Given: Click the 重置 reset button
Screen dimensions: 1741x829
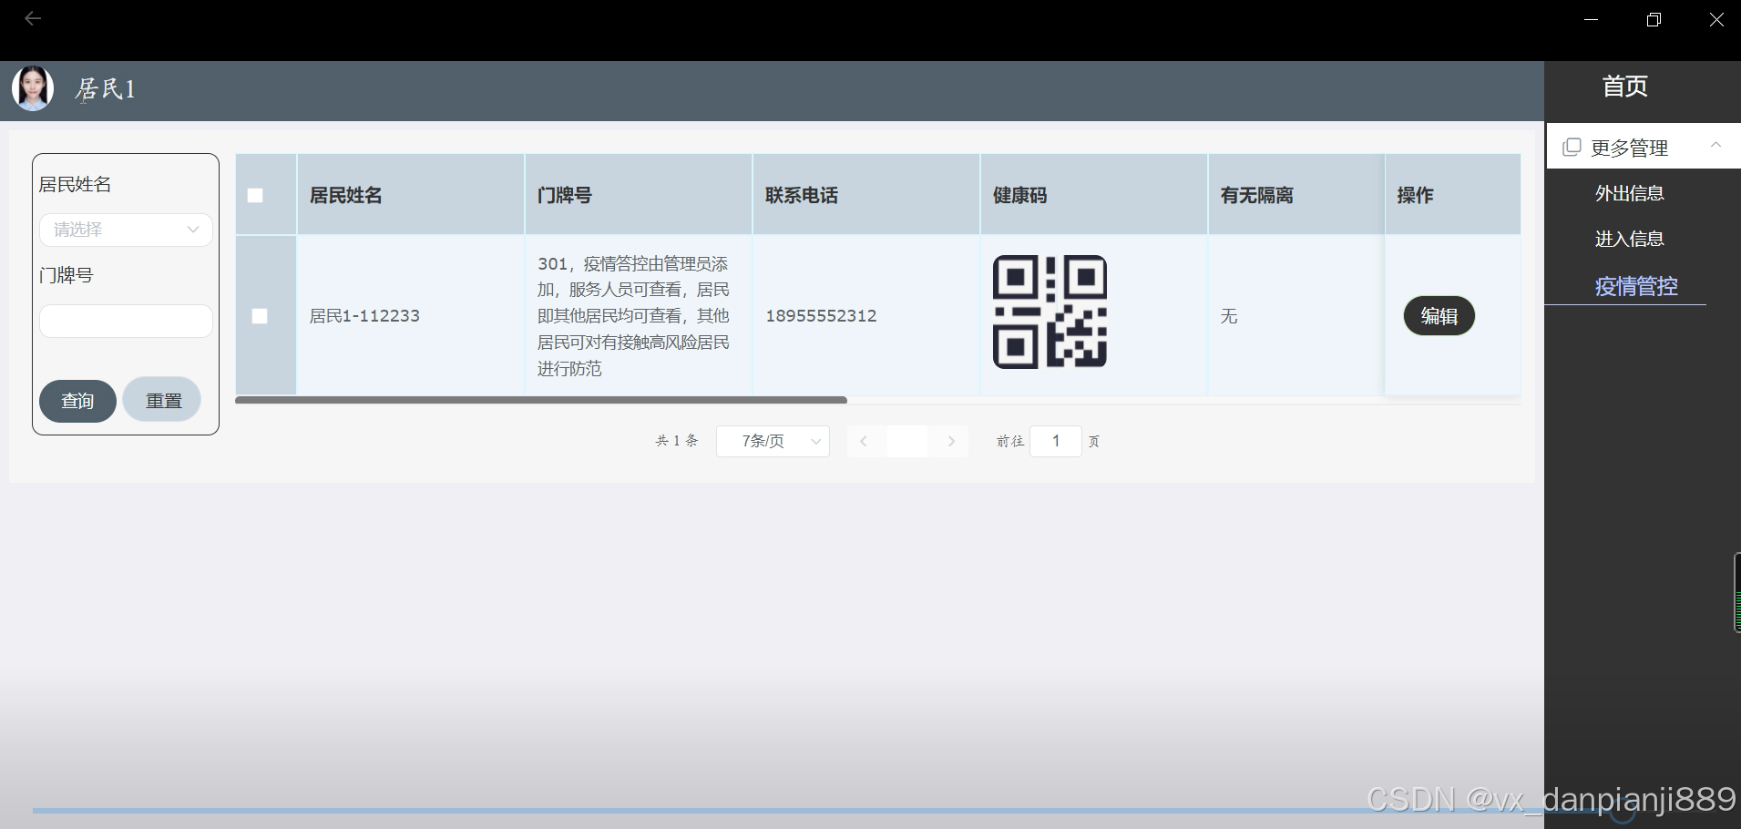Looking at the screenshot, I should pos(162,400).
